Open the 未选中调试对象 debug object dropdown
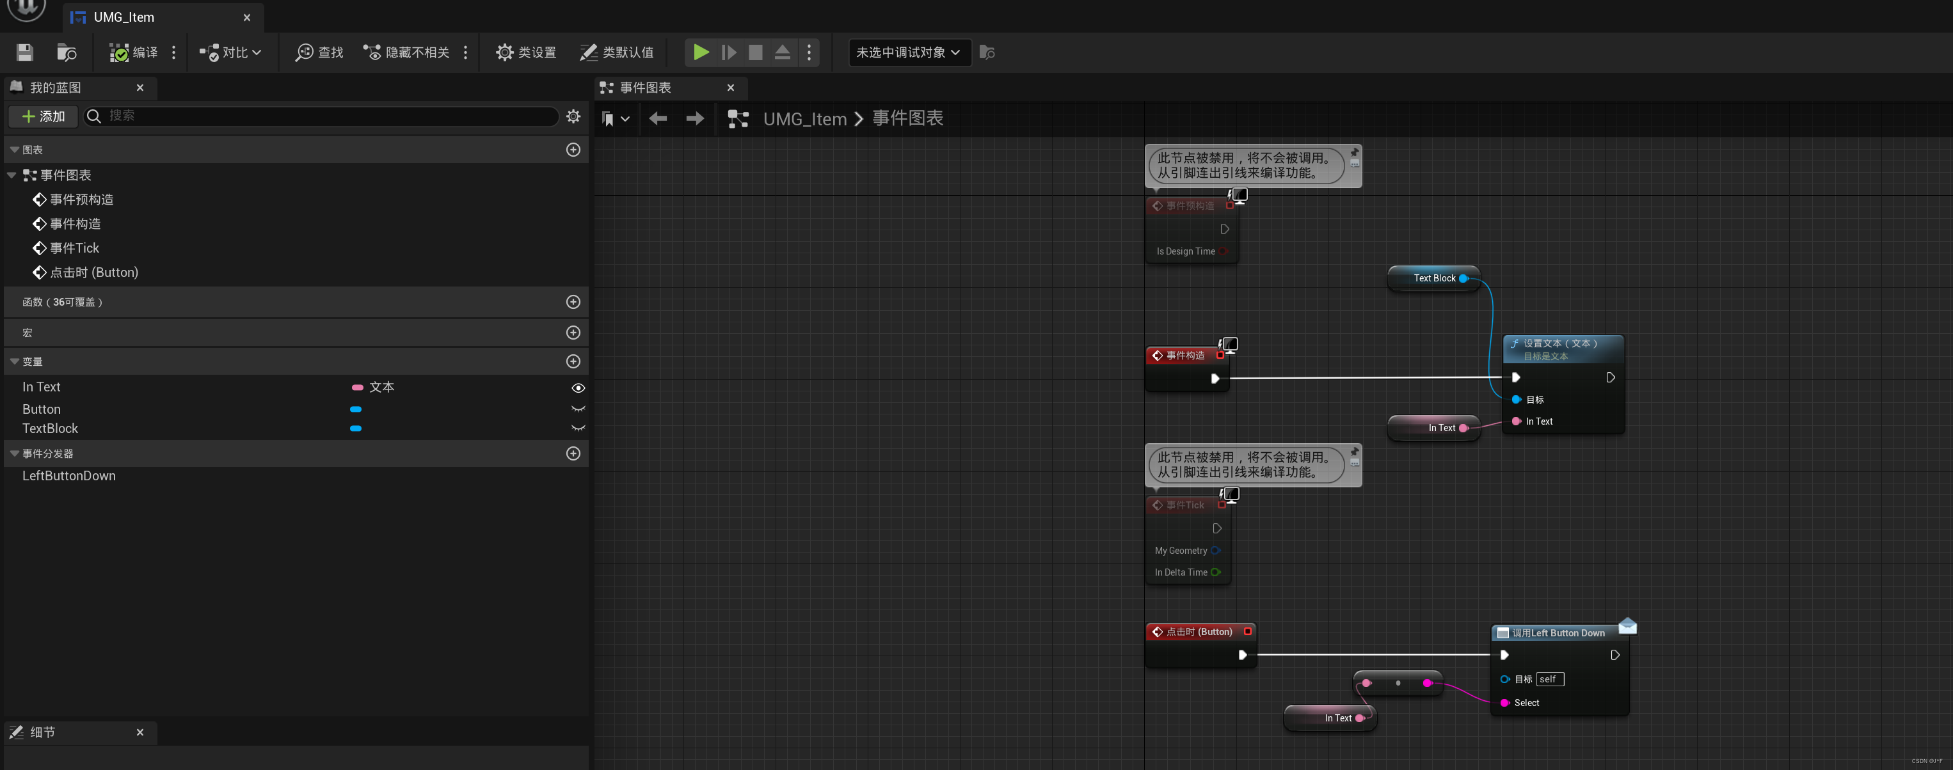1953x770 pixels. click(909, 52)
